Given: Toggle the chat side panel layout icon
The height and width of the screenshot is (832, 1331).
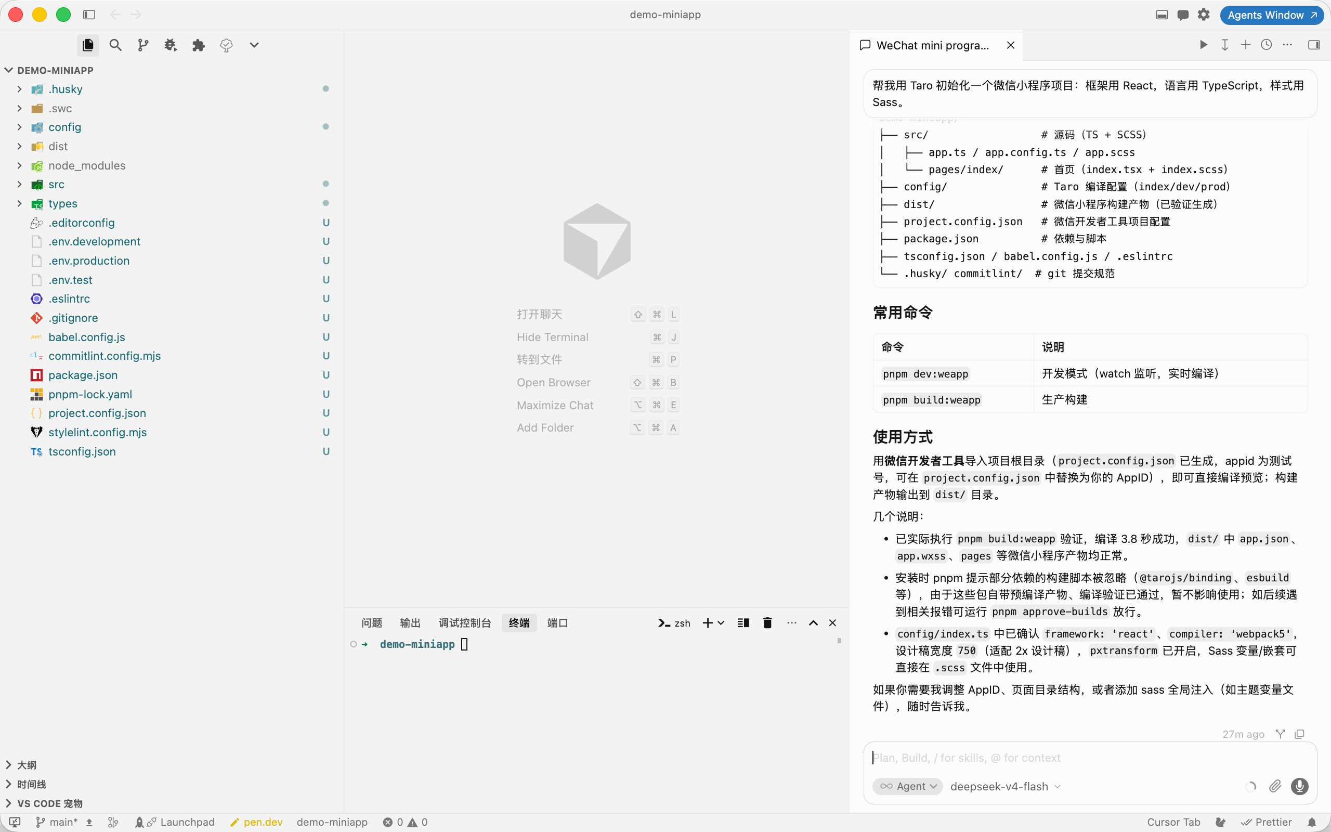Looking at the screenshot, I should pos(1314,45).
